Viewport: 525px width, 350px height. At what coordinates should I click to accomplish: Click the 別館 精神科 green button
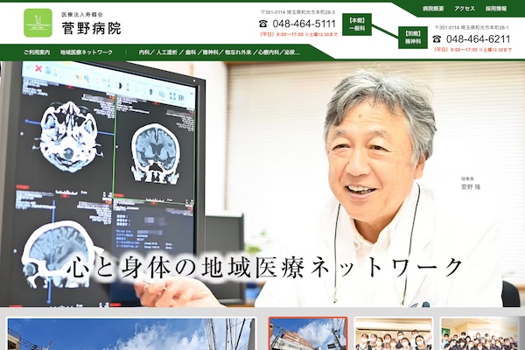click(412, 38)
